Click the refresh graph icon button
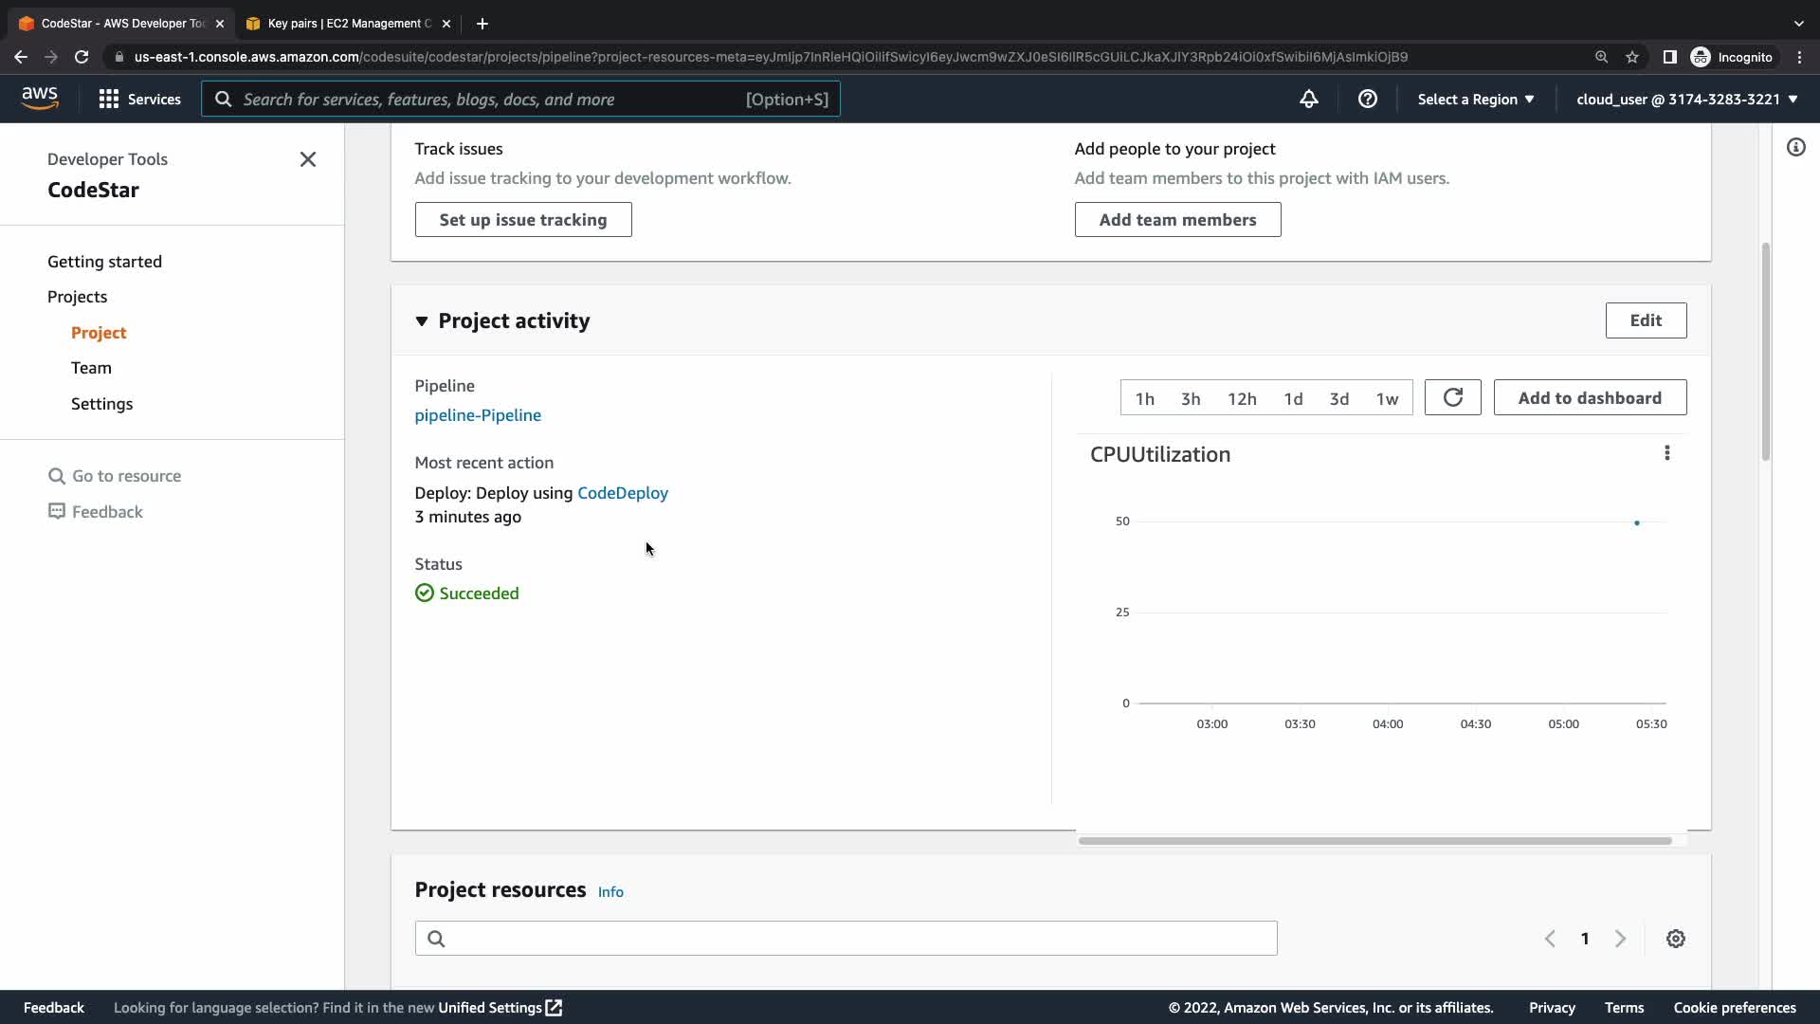Viewport: 1820px width, 1024px height. tap(1452, 397)
